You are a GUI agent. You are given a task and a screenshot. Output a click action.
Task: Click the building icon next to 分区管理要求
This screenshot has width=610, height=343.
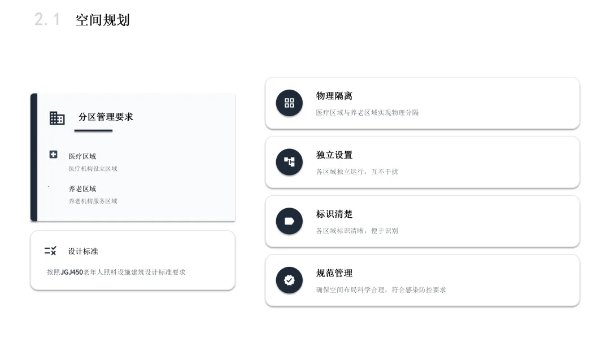point(57,118)
